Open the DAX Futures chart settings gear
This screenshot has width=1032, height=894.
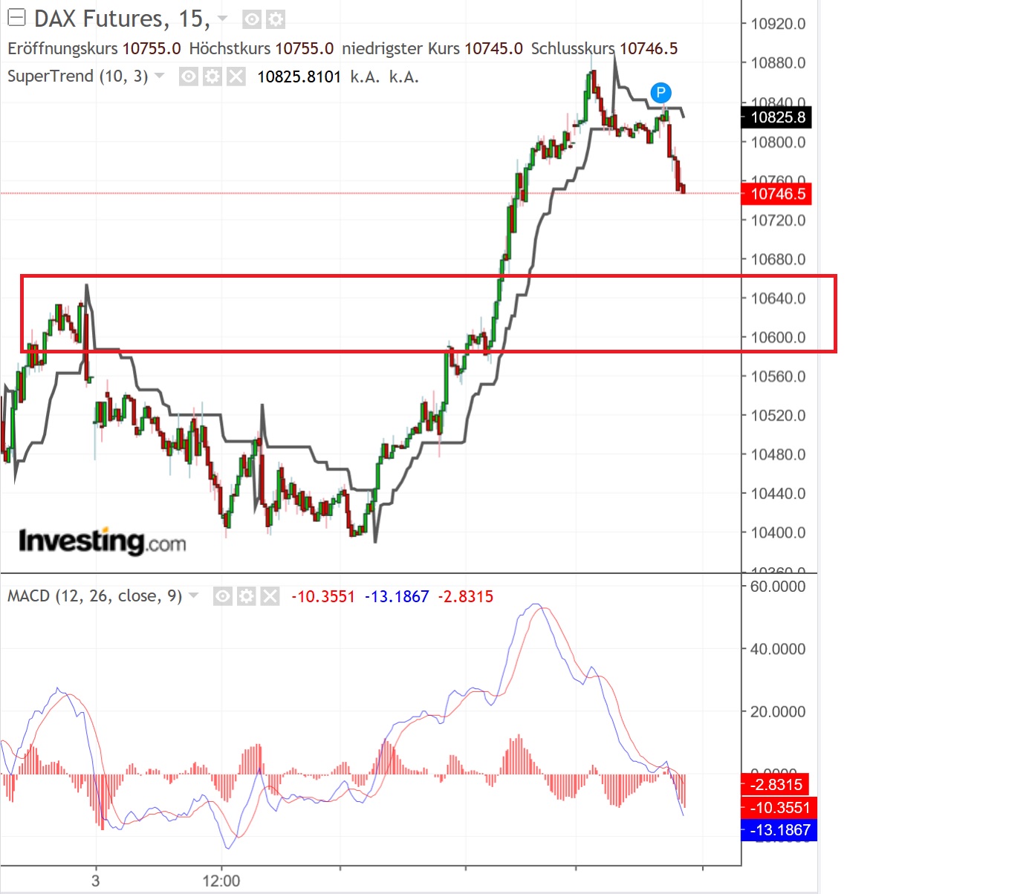click(x=276, y=19)
